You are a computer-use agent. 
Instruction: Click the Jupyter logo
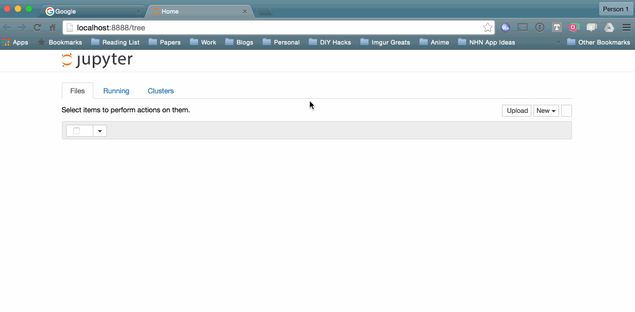tap(97, 60)
